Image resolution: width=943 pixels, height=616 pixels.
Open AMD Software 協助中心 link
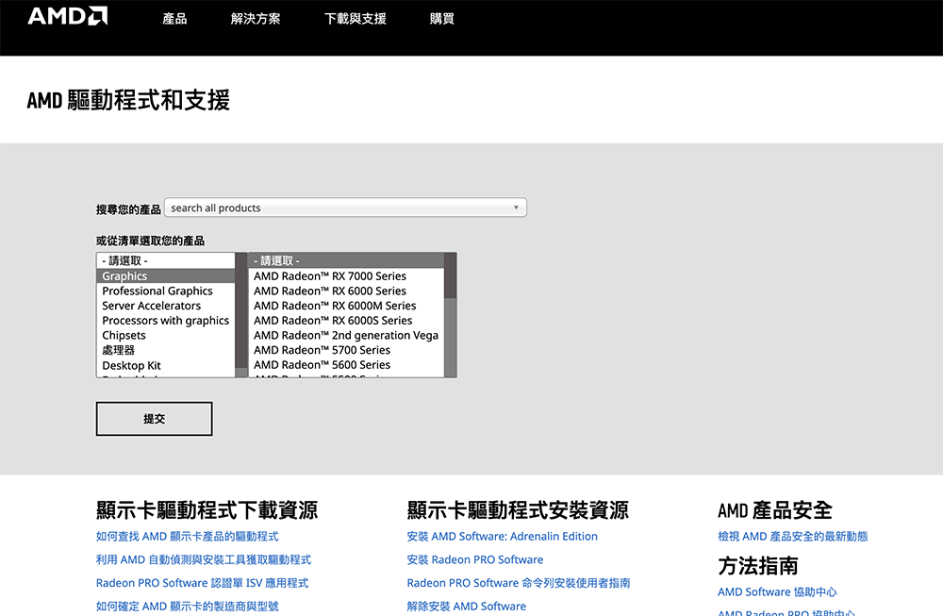(777, 592)
